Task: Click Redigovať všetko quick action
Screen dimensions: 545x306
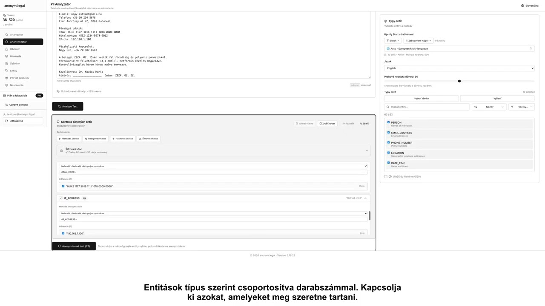Action: (x=95, y=139)
